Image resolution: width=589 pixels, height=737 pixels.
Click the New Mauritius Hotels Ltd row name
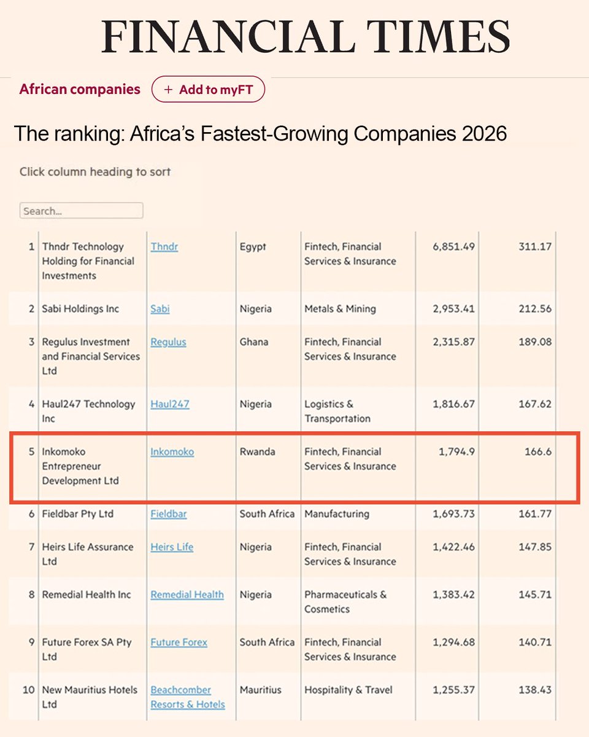(90, 697)
